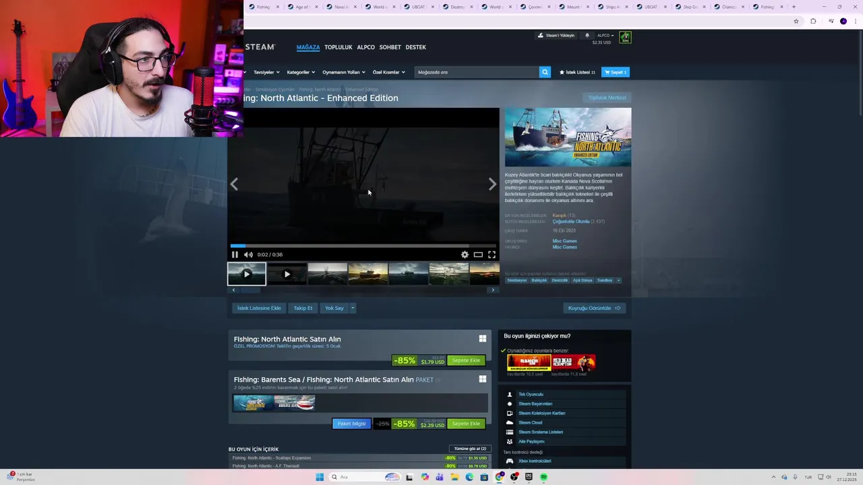This screenshot has width=863, height=485.
Task: Expand the Oynamanın Yolları menu
Action: [343, 72]
